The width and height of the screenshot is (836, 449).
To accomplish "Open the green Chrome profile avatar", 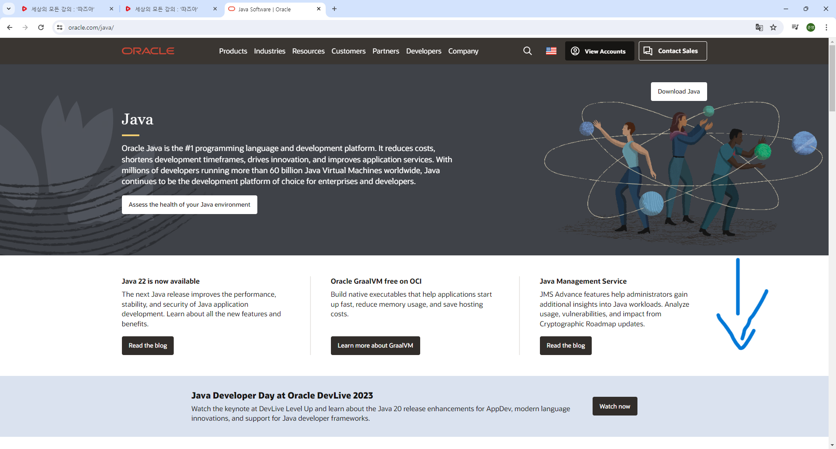I will point(811,27).
